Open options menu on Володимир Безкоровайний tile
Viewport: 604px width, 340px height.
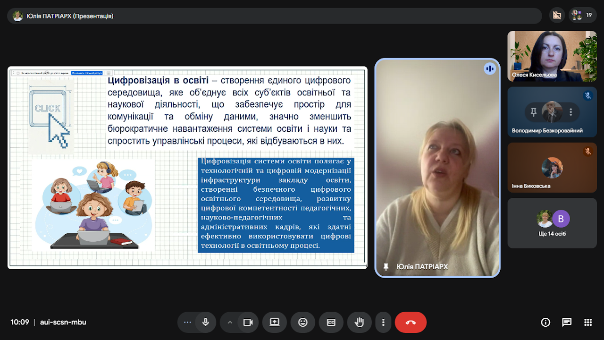(x=570, y=112)
